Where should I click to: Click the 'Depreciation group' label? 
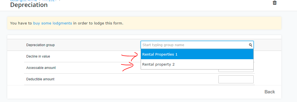point(40,45)
